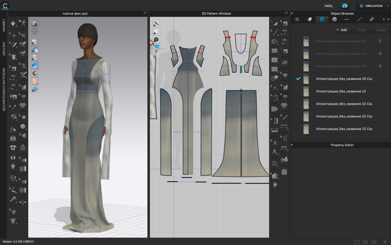Click the Simulate down-arrow tool in 3D toolbar

13,23
